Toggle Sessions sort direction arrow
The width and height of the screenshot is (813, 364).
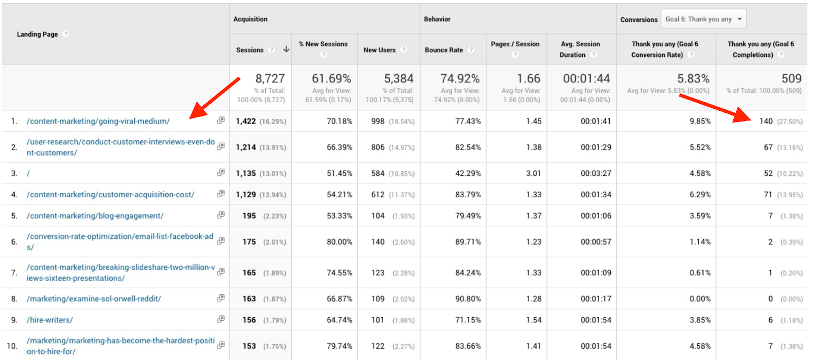point(286,49)
